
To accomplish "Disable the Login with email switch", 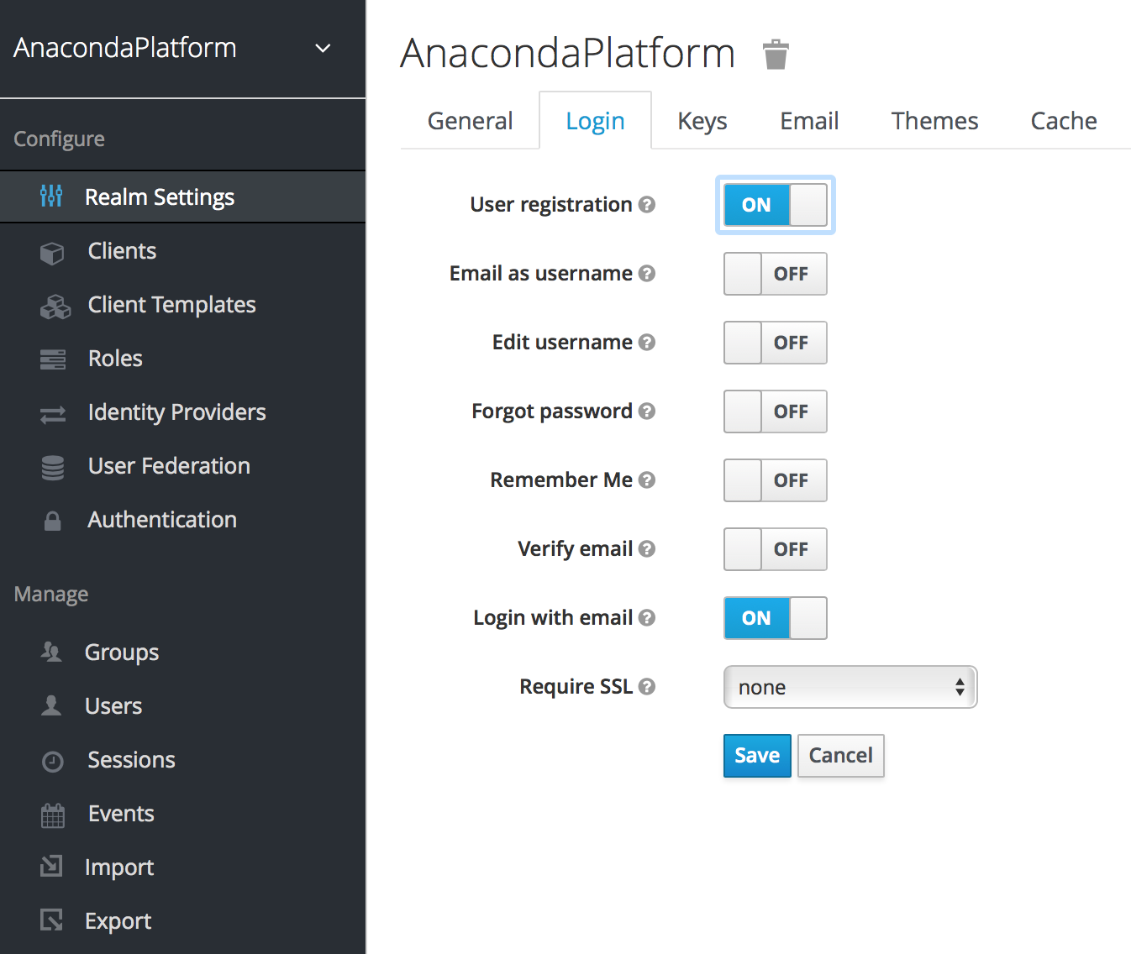I will (776, 618).
